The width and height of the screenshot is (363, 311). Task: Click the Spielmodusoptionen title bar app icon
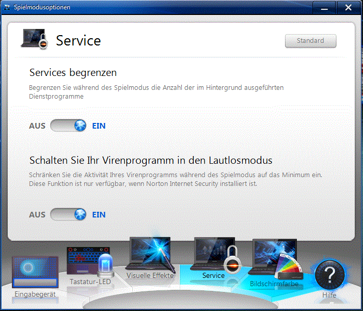coord(7,7)
